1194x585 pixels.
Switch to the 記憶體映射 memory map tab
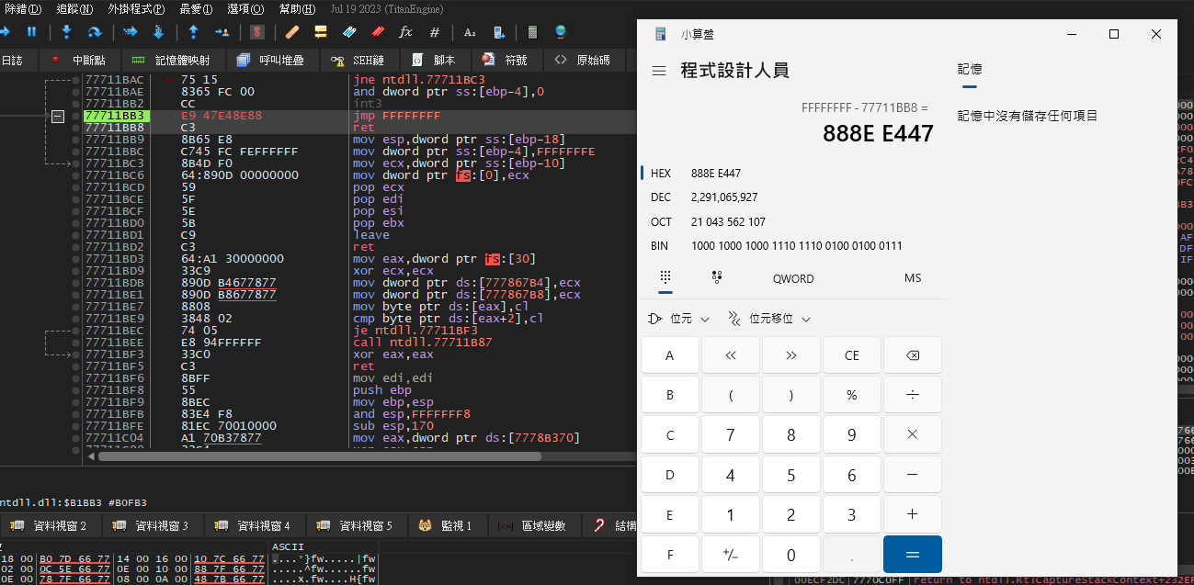coord(171,60)
